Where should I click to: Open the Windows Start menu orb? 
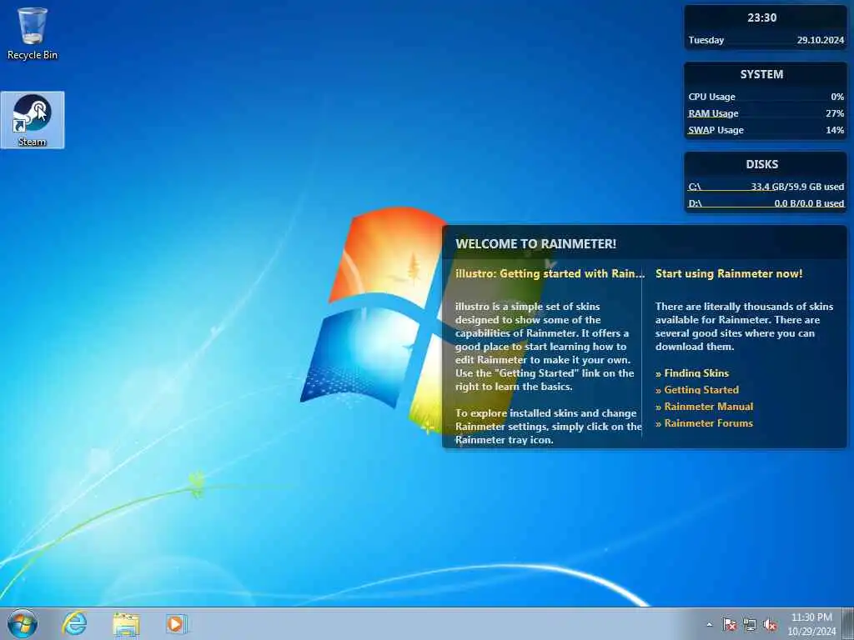click(23, 623)
